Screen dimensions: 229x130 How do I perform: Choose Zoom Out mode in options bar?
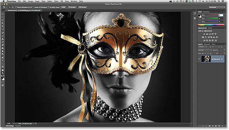click(13, 7)
